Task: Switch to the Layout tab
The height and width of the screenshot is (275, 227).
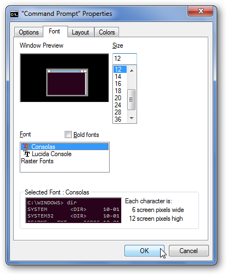Action: tap(81, 32)
